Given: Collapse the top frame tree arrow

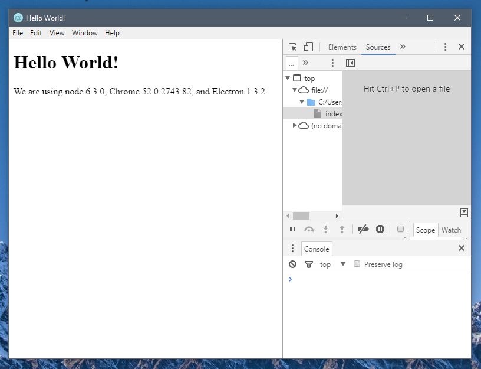Looking at the screenshot, I should [288, 78].
